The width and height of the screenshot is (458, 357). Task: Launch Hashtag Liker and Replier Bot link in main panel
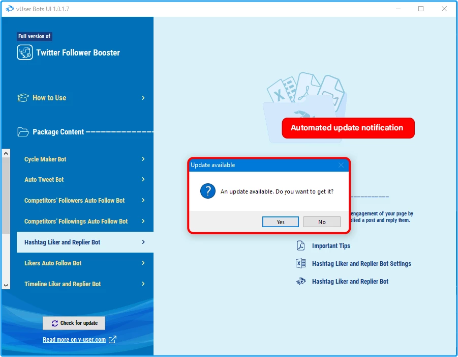[x=350, y=281]
